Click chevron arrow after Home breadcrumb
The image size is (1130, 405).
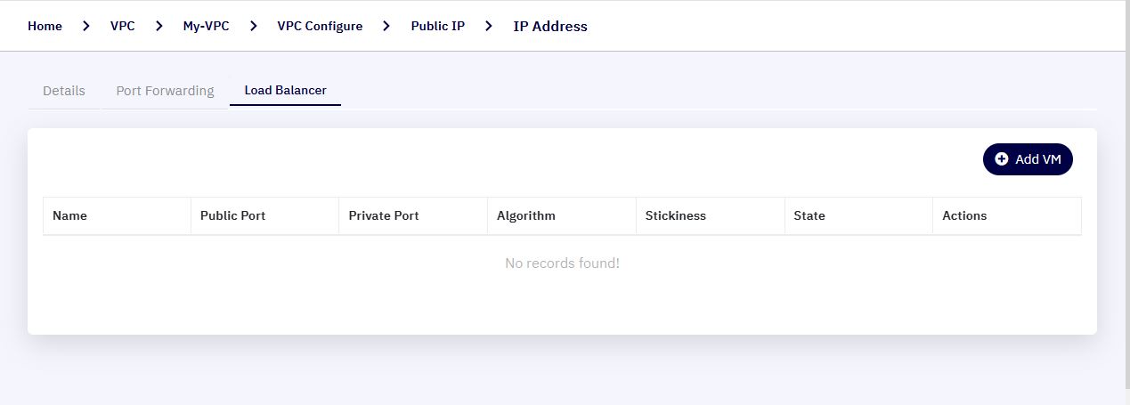(x=86, y=26)
